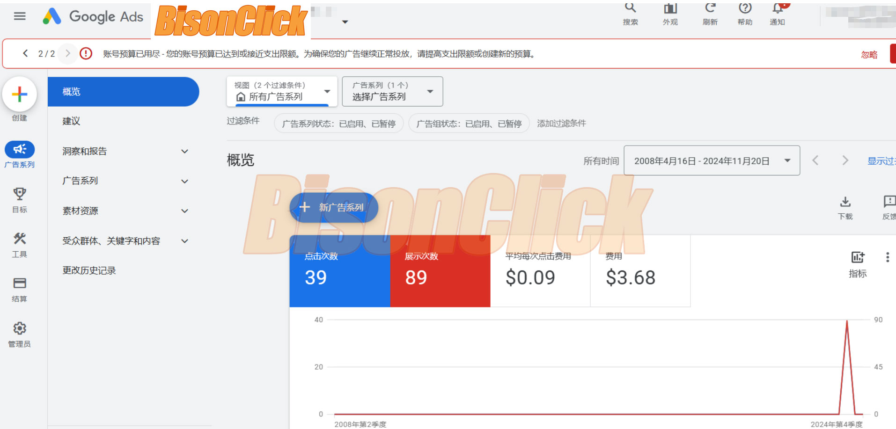The width and height of the screenshot is (896, 429).
Task: Select the overview (概览) menu item
Action: point(124,92)
